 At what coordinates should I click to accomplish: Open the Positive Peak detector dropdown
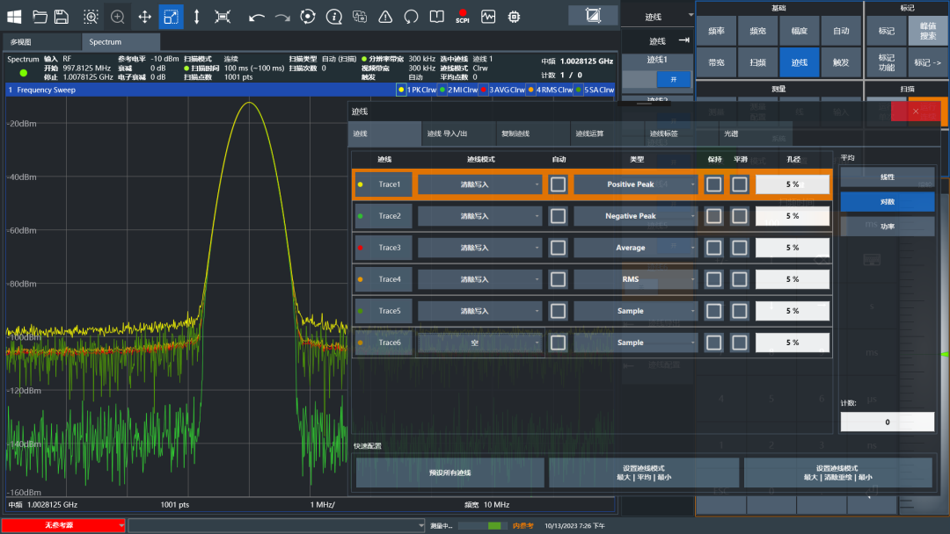(636, 184)
